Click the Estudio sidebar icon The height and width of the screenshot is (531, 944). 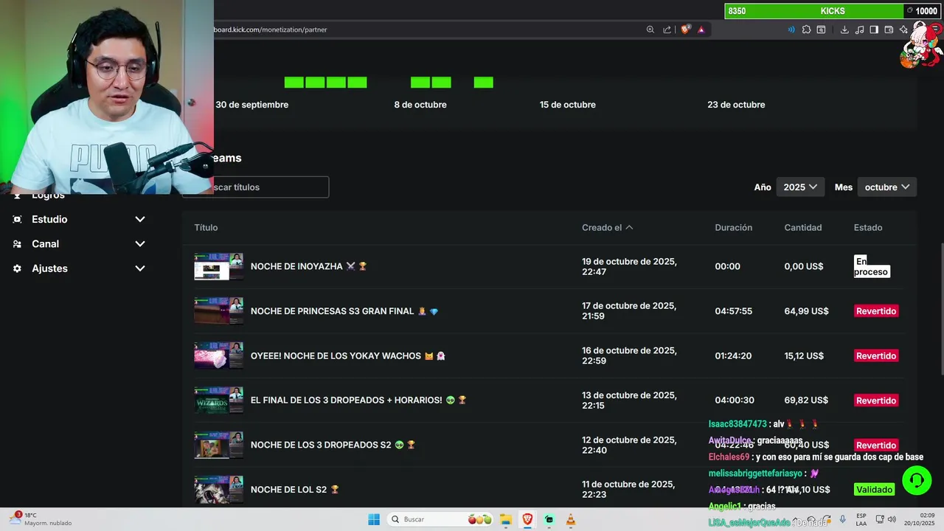coord(17,219)
